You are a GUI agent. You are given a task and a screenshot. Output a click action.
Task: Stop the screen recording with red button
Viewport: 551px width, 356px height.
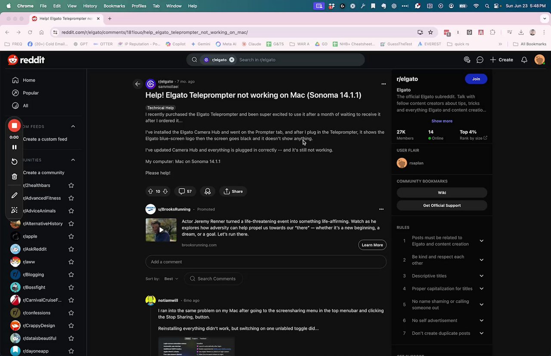pos(14,125)
